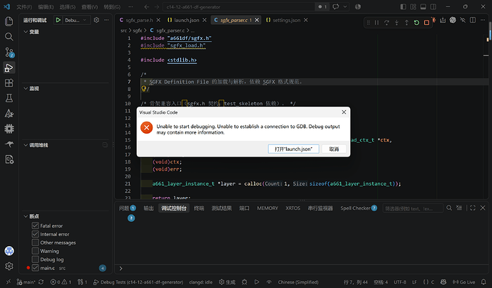Click Chinese (Simplified) in status bar
The height and width of the screenshot is (288, 492).
click(298, 282)
